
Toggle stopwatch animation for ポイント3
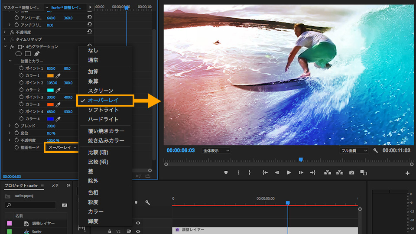point(22,97)
